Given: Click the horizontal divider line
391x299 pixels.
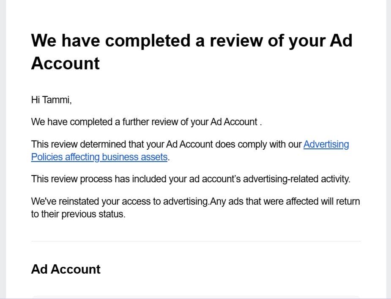Looking at the screenshot, I should [x=196, y=241].
